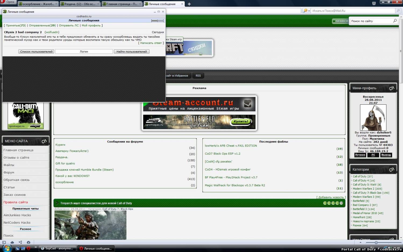Open category 'Medal of Honor 2010 [45]'
Viewport: 403px width, 252px height.
(x=368, y=213)
